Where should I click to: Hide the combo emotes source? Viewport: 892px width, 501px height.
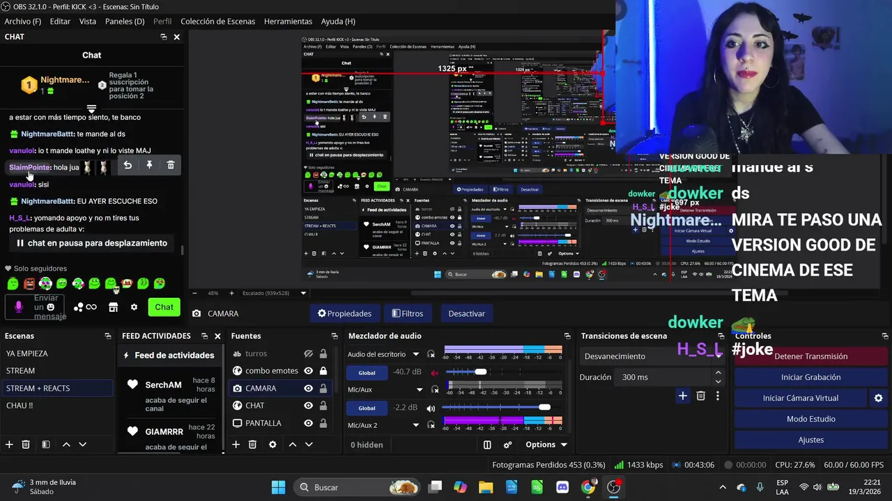coord(309,371)
